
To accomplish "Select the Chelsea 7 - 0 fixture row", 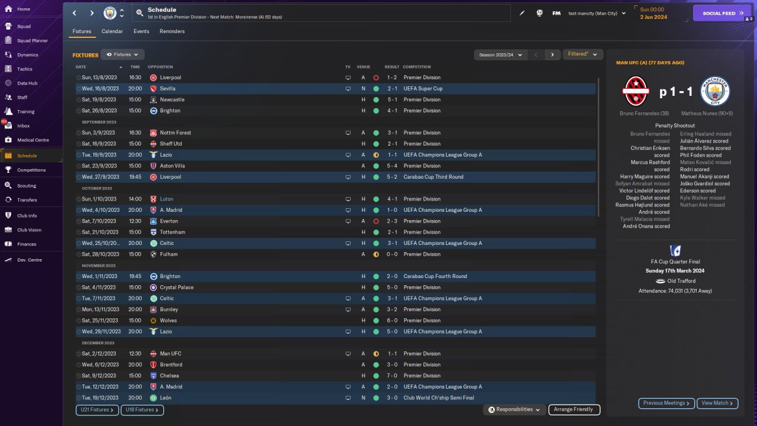I will click(335, 376).
